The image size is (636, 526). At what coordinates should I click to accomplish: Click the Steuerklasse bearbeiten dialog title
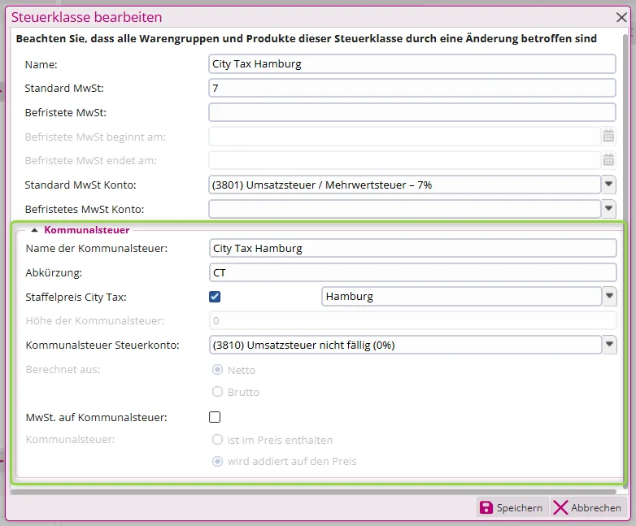click(86, 17)
